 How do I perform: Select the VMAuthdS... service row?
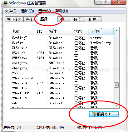click(62, 98)
